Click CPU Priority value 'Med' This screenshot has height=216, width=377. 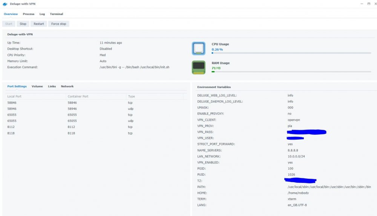(x=103, y=55)
